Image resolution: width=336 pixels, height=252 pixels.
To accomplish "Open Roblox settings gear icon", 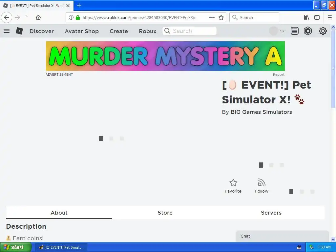I will [323, 31].
